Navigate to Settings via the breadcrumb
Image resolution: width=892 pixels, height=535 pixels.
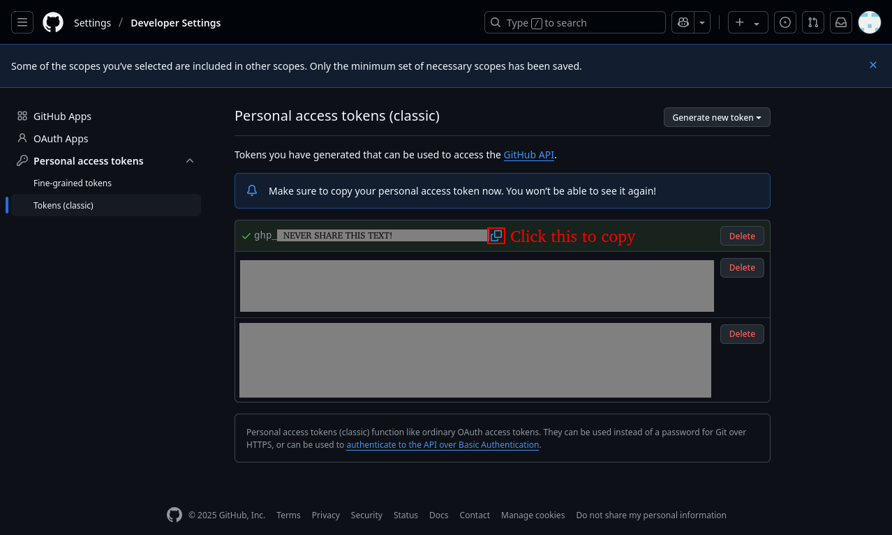(x=92, y=22)
